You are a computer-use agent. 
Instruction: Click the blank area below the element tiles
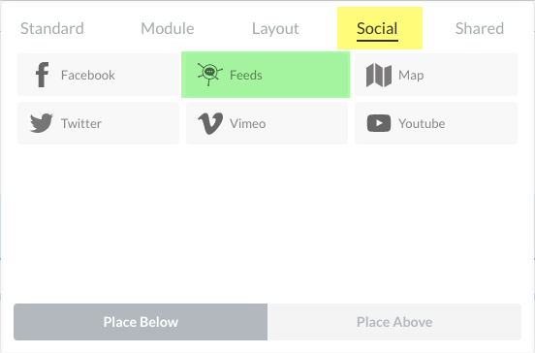267,222
